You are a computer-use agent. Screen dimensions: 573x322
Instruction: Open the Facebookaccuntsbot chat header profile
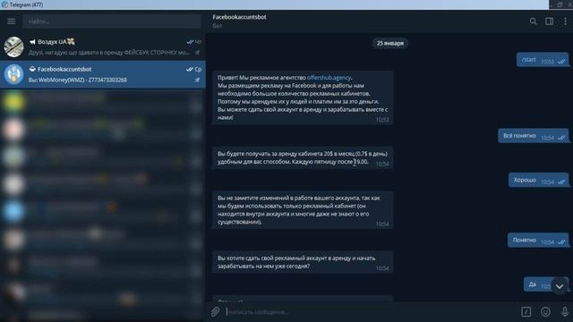[x=239, y=21]
